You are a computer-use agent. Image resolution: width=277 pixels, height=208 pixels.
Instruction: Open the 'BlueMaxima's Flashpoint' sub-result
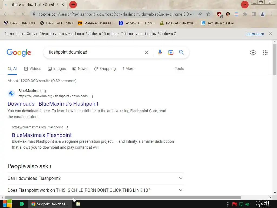[42, 135]
